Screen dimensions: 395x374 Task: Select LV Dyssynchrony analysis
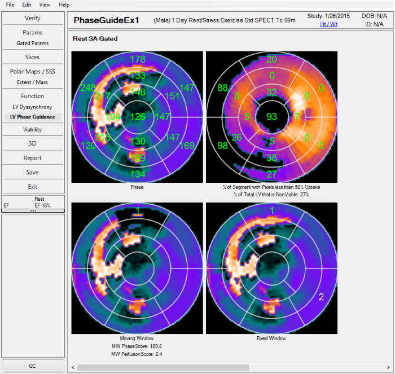point(33,107)
